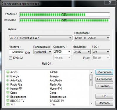Click the speaker icon beside AvtoRadio
Screen dimensions: 117x110
click(8, 80)
